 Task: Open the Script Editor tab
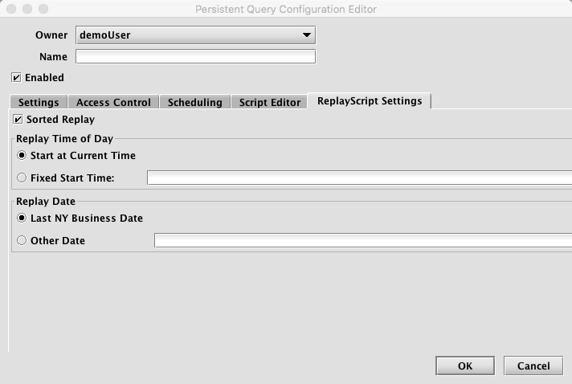[270, 102]
